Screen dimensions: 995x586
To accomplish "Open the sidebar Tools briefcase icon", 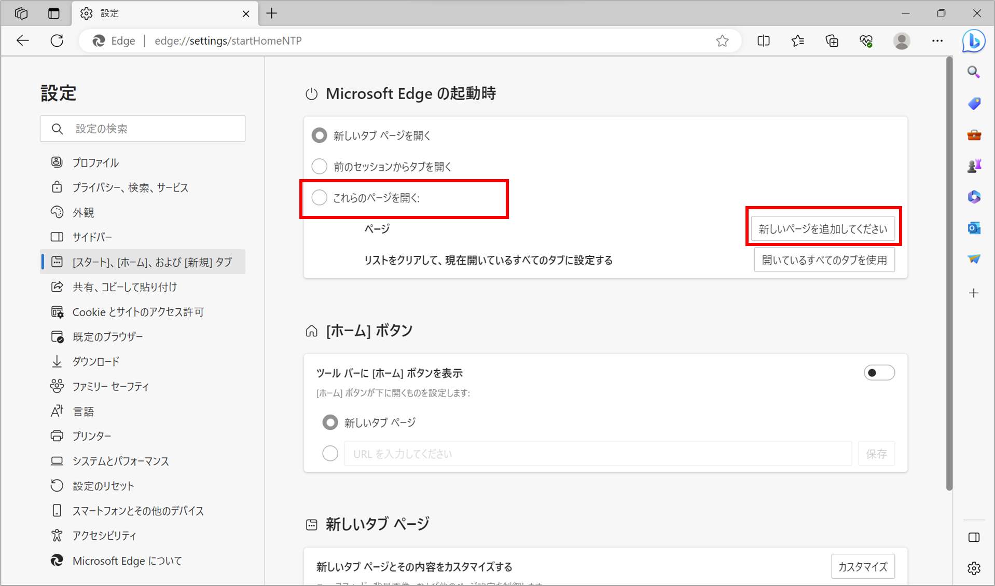I will 974,135.
